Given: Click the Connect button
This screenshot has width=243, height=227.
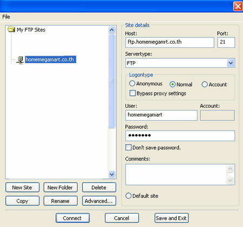Looking at the screenshot, I should tap(72, 218).
